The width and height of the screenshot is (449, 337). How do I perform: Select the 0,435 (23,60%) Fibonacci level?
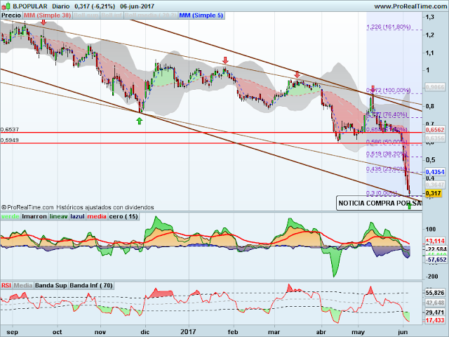(x=387, y=169)
